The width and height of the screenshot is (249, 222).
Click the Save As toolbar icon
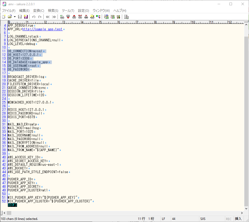pyautogui.click(x=26, y=17)
